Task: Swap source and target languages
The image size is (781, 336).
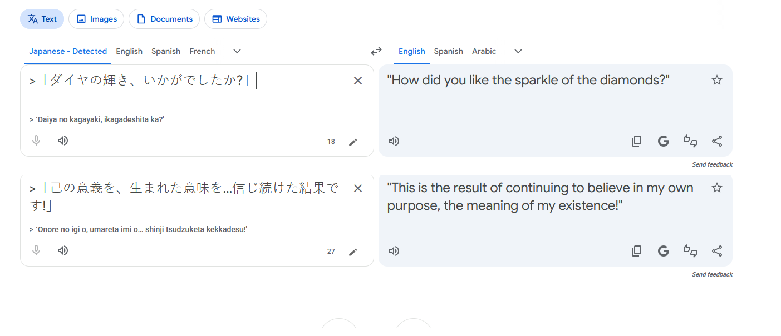Action: click(376, 51)
